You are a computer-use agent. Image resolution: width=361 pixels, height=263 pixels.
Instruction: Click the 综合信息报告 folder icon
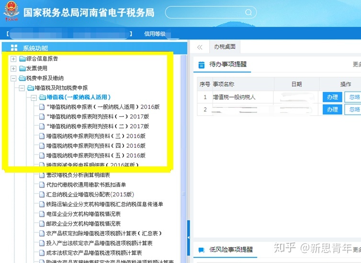(22, 59)
